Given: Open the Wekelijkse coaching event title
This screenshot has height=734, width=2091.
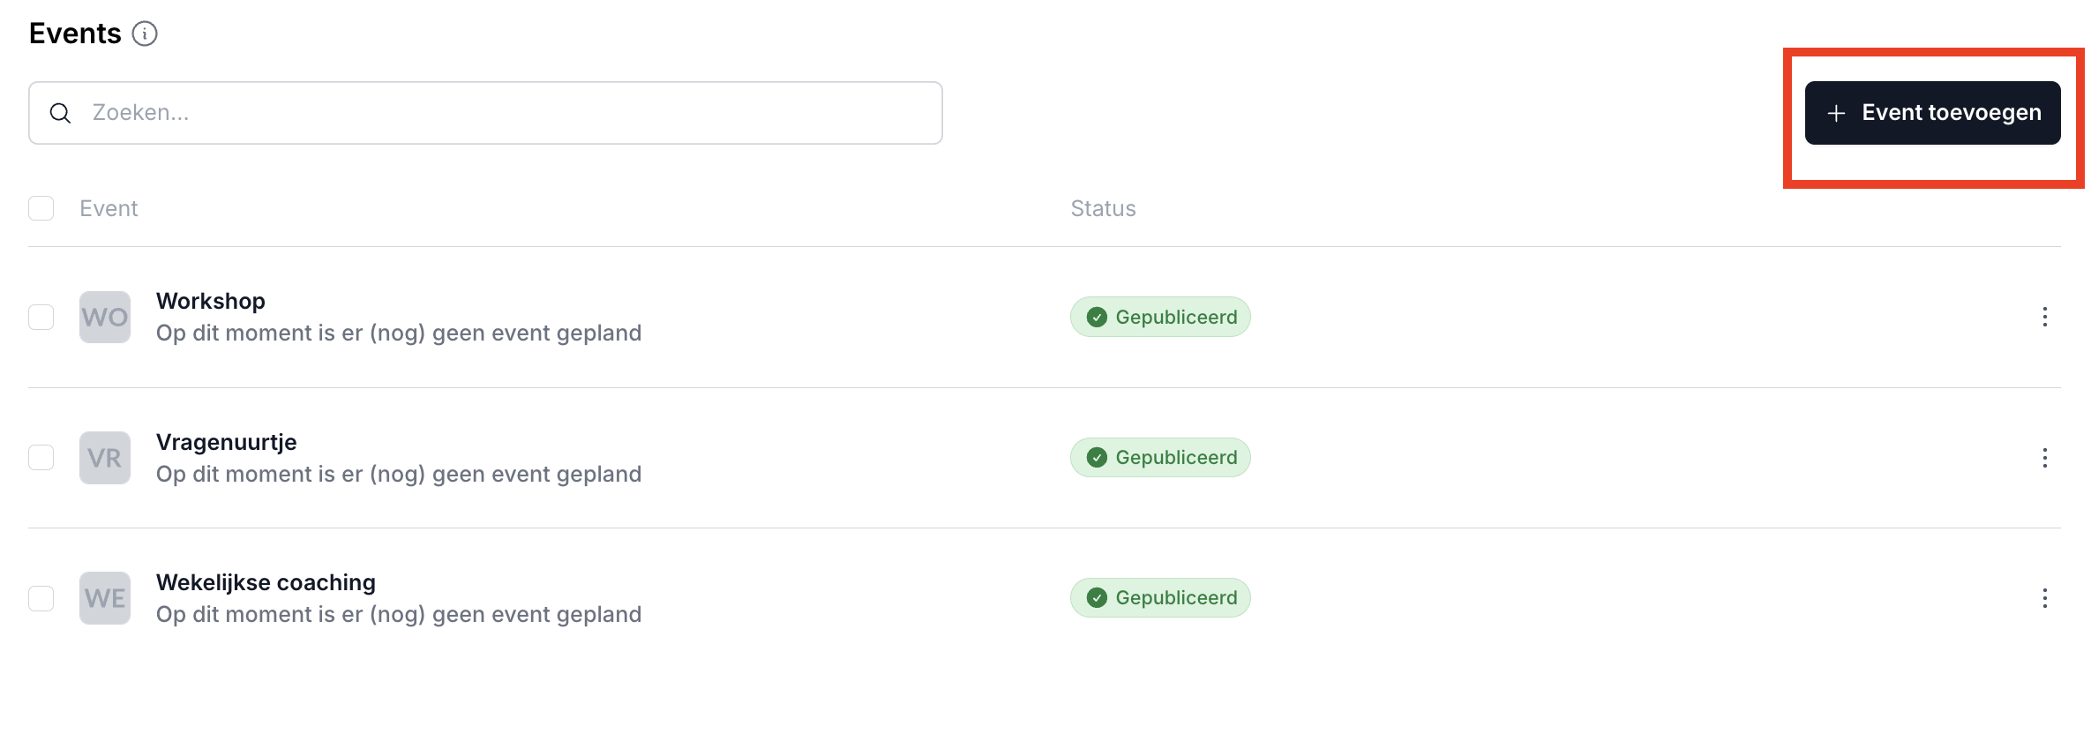Looking at the screenshot, I should coord(266,582).
